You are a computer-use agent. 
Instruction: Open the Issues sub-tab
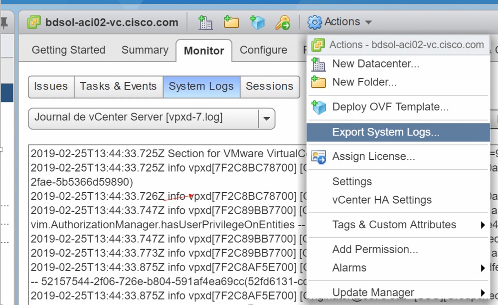pos(50,86)
